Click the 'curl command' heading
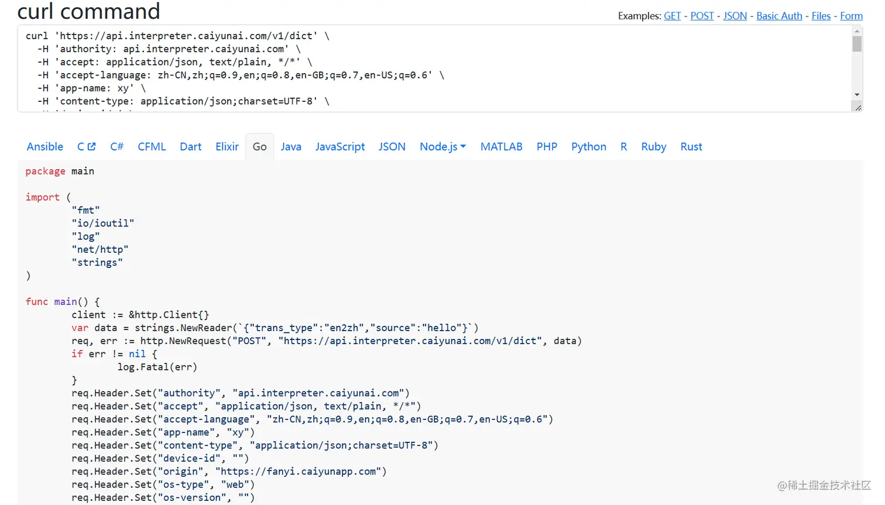The height and width of the screenshot is (505, 885). pos(89,11)
